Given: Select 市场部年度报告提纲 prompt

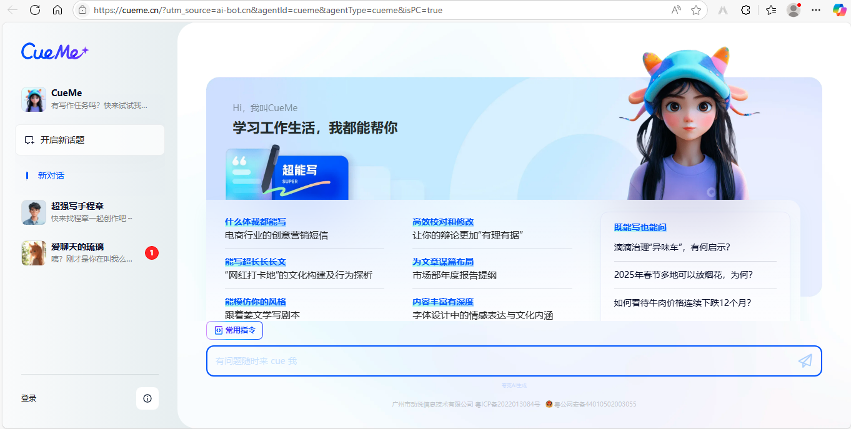Looking at the screenshot, I should (454, 275).
